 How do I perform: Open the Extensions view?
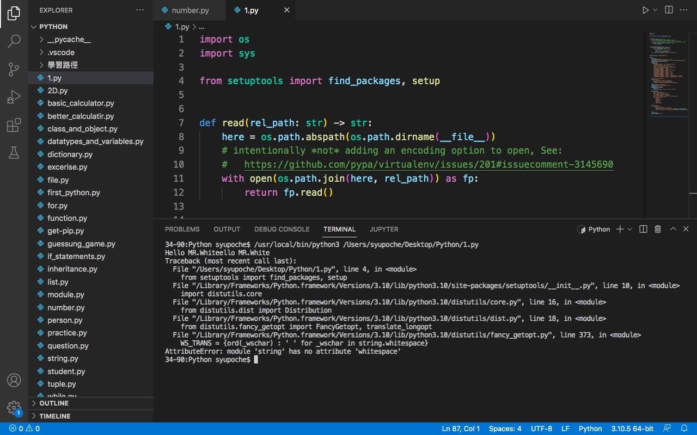pos(14,126)
